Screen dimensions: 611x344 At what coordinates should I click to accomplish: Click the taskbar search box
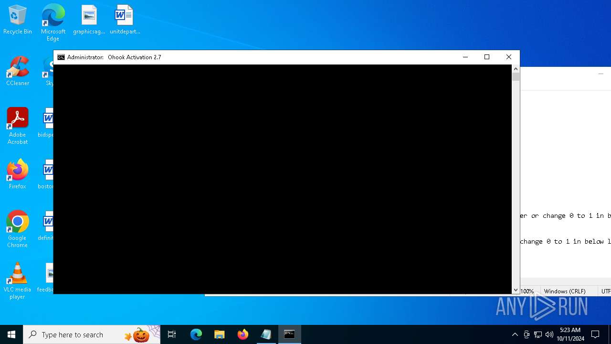point(92,334)
